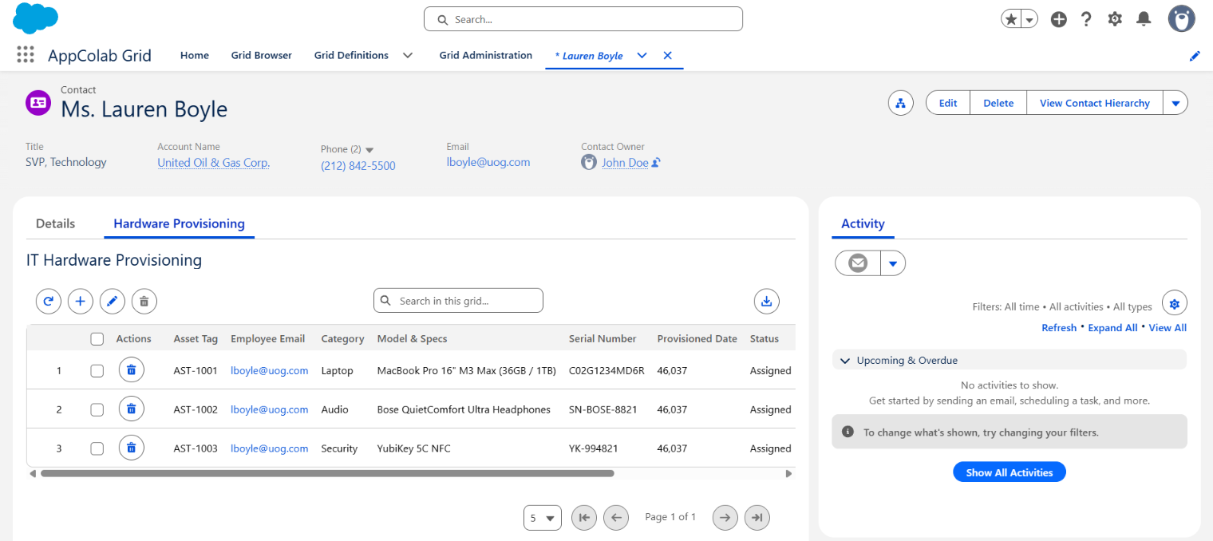1213x541 pixels.
Task: Open the Setup gear icon
Action: pos(1115,19)
